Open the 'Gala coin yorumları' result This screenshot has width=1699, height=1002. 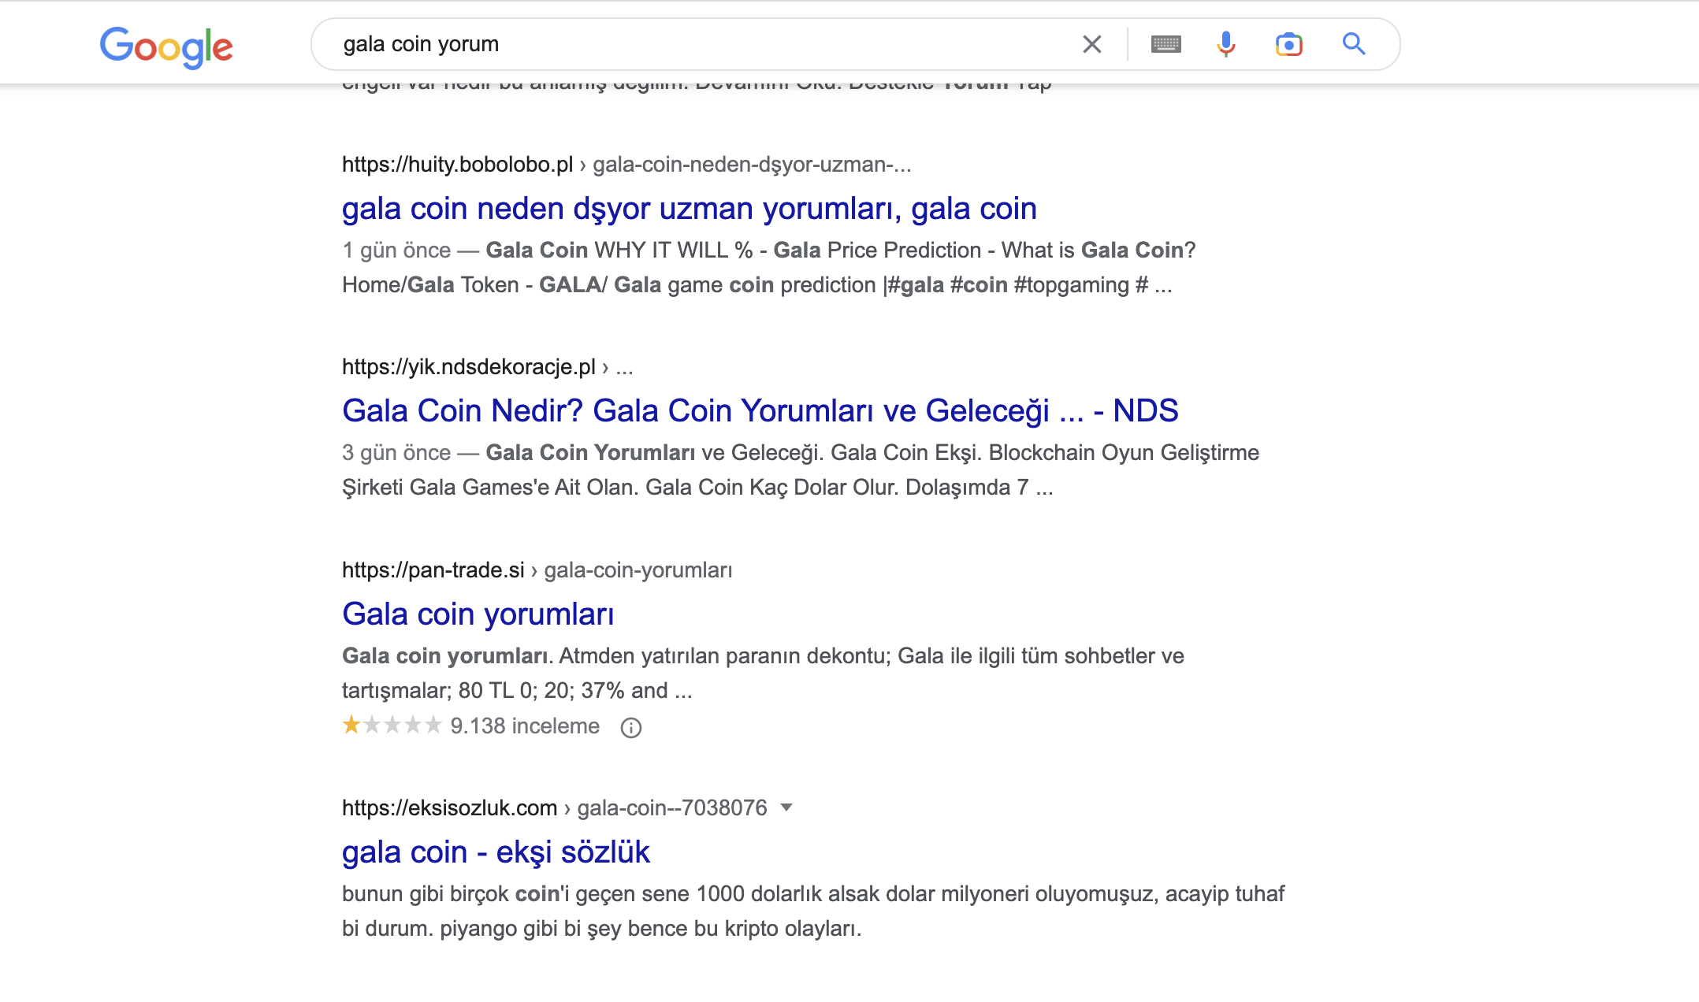[478, 614]
